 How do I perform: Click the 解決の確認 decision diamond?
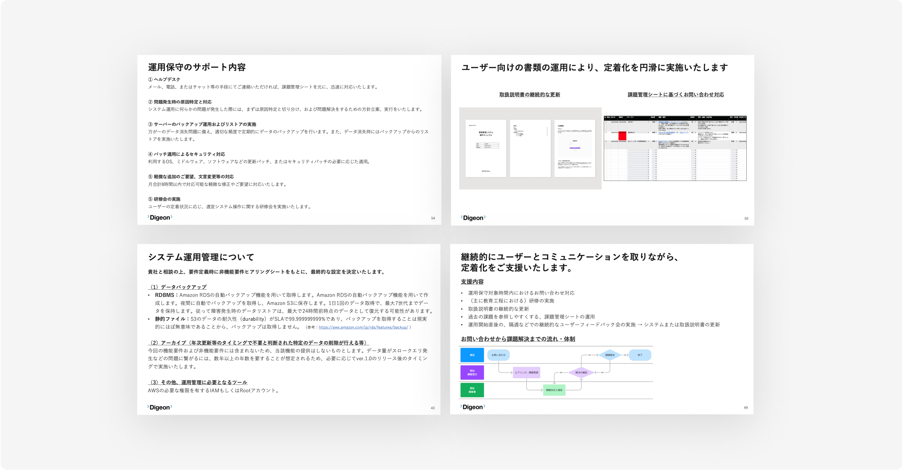pos(581,373)
